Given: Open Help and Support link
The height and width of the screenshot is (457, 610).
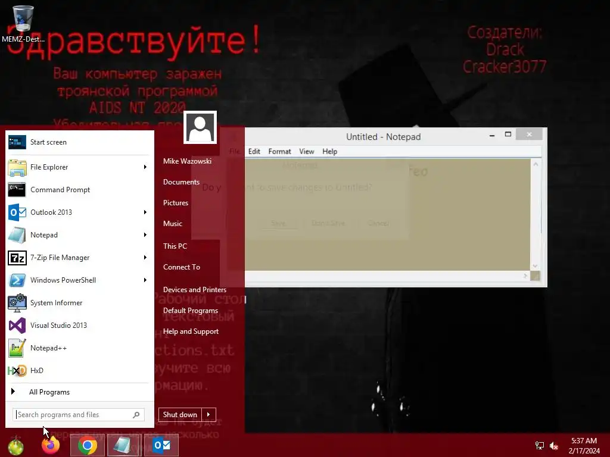Looking at the screenshot, I should (191, 332).
